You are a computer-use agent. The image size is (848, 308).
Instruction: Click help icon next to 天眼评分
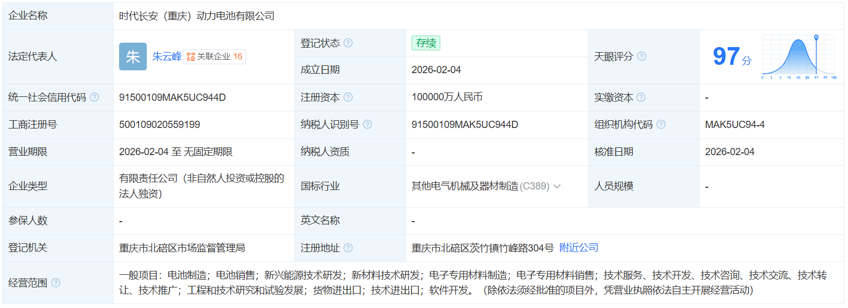click(641, 57)
